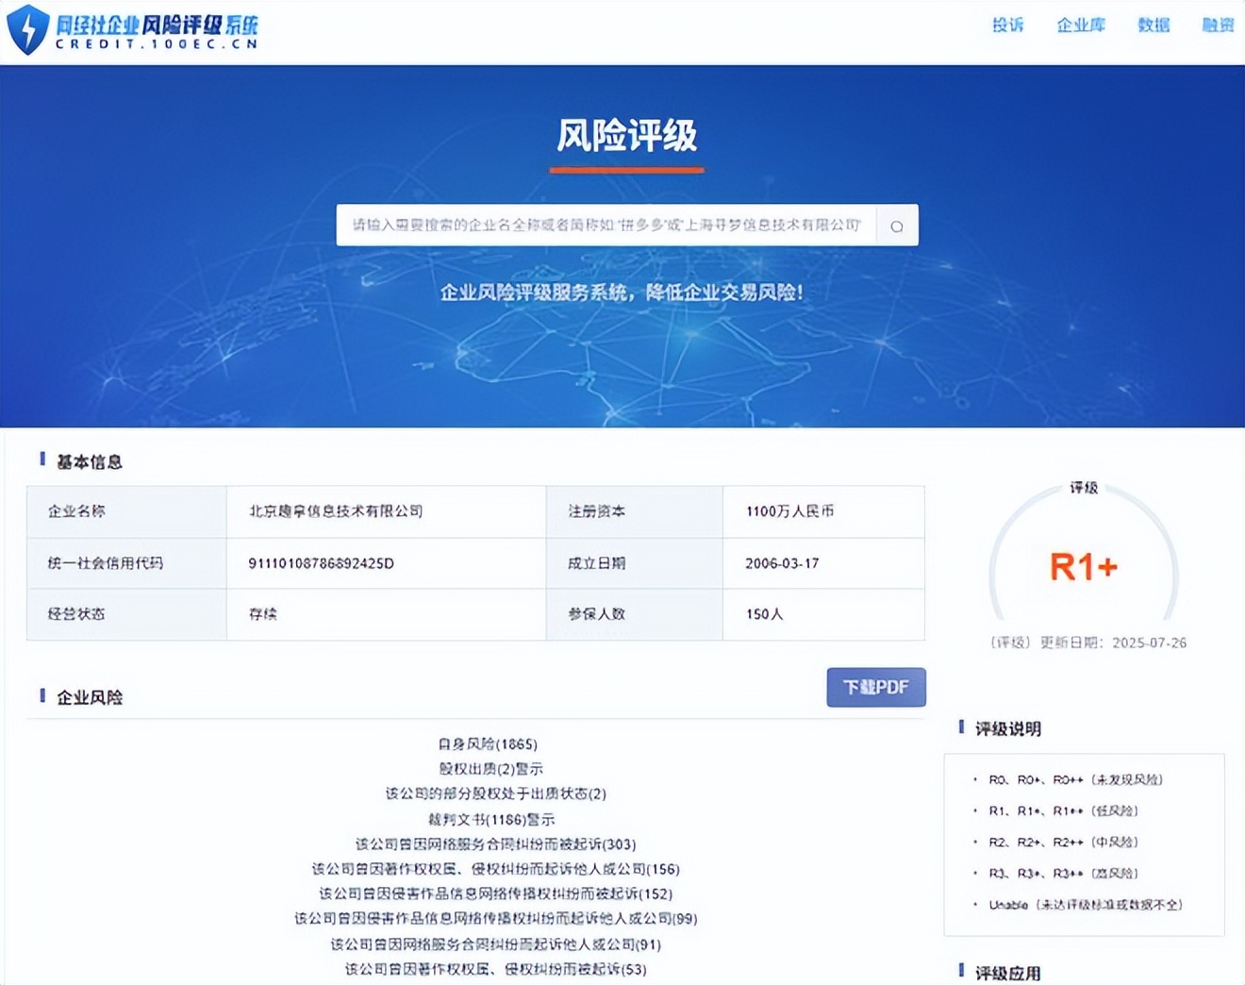Click the R1 低风险 legend entry

pos(1063,810)
